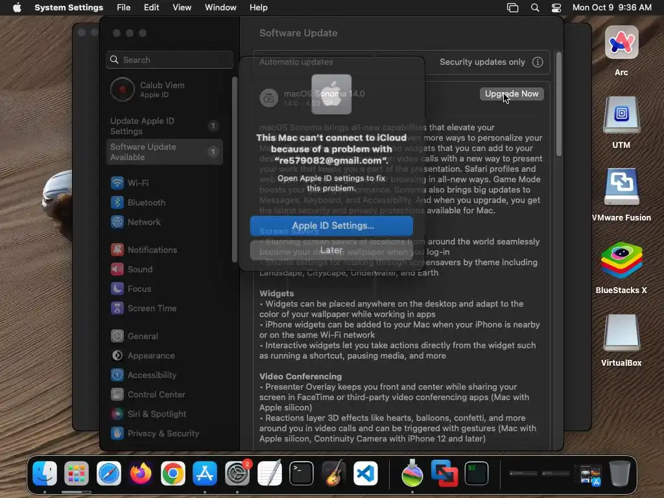
Task: Open Finder from the Dock
Action: [x=45, y=473]
